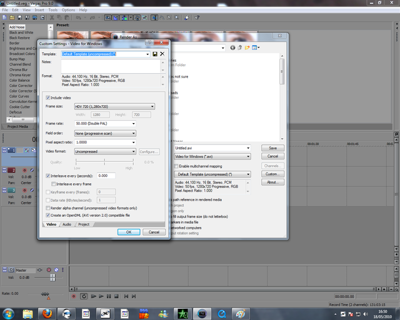Click the Master volume slider handle

click(x=52, y=277)
